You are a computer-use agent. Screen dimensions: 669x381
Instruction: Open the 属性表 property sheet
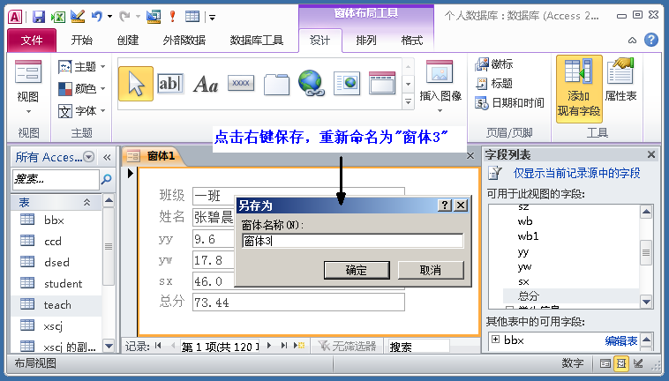(x=620, y=80)
